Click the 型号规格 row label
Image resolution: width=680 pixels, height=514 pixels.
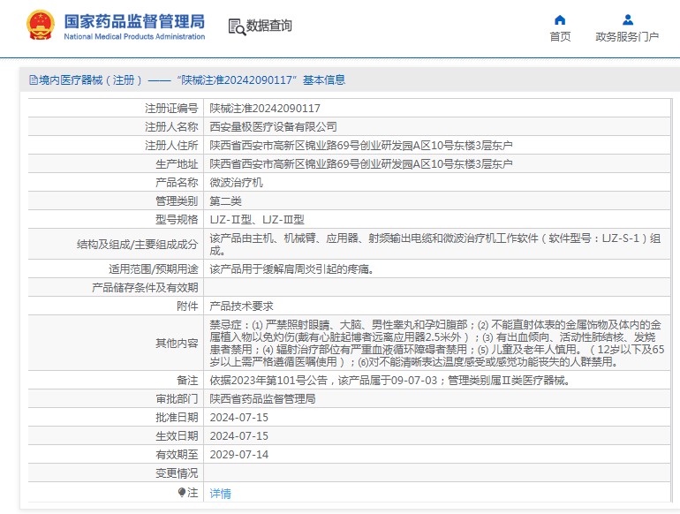pos(177,220)
